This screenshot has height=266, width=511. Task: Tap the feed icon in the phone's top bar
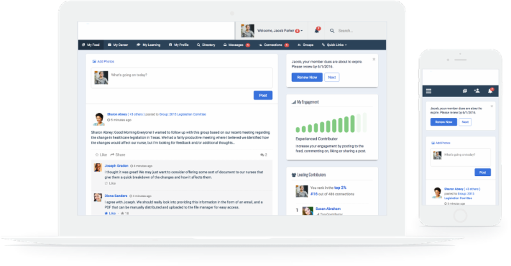click(465, 91)
